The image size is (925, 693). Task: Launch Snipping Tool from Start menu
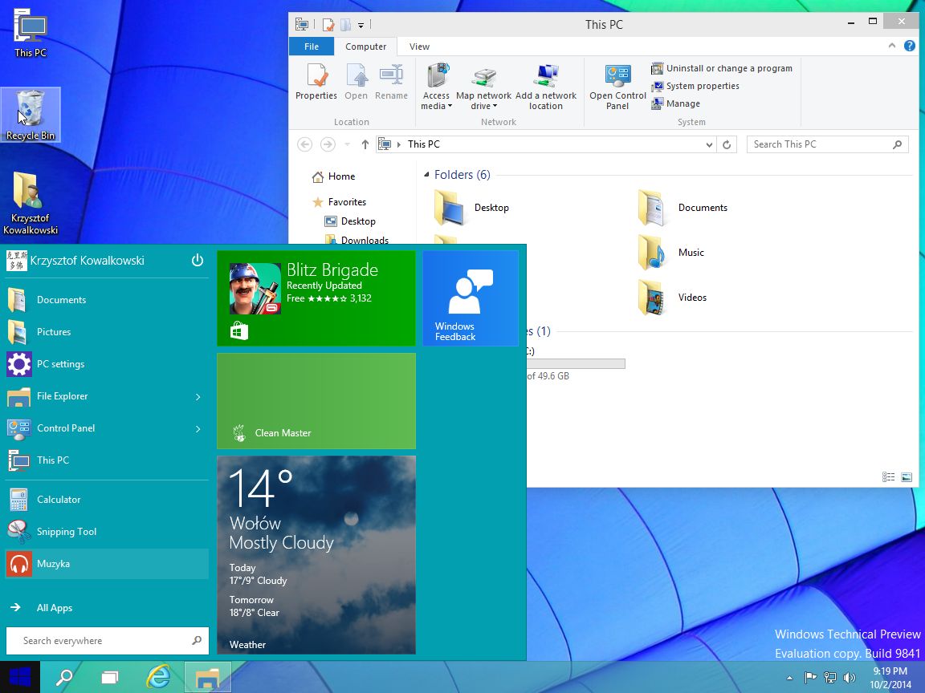pyautogui.click(x=107, y=532)
